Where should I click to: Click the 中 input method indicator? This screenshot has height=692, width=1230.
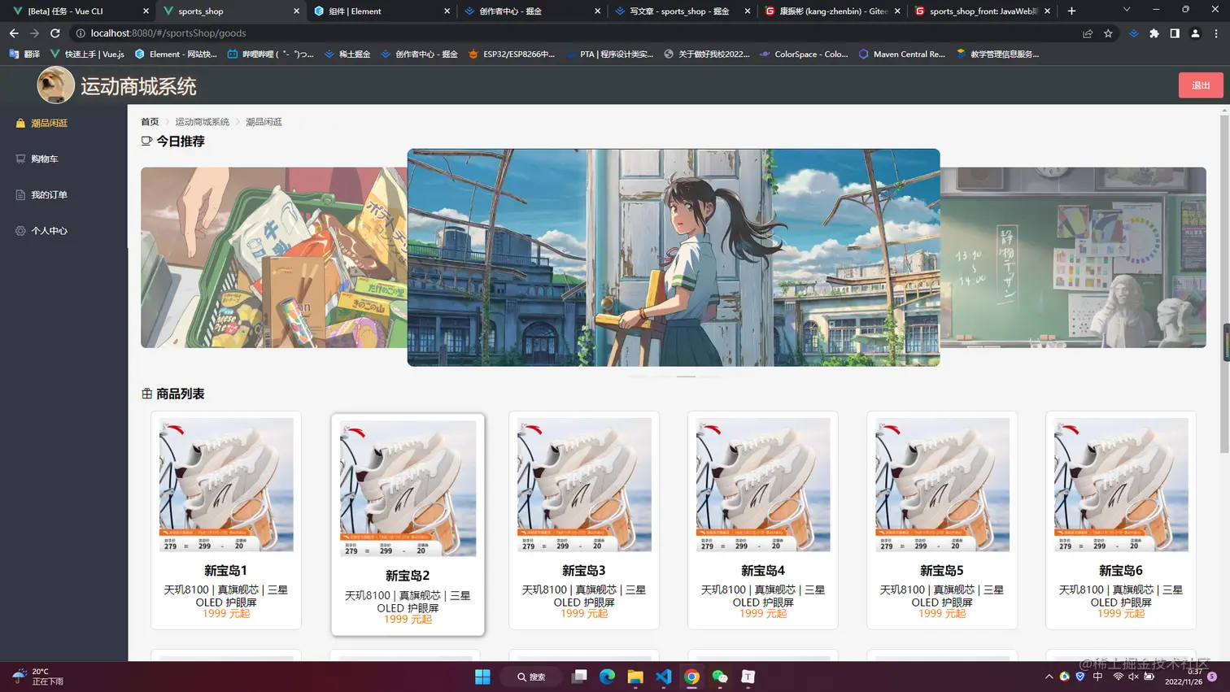(1097, 677)
